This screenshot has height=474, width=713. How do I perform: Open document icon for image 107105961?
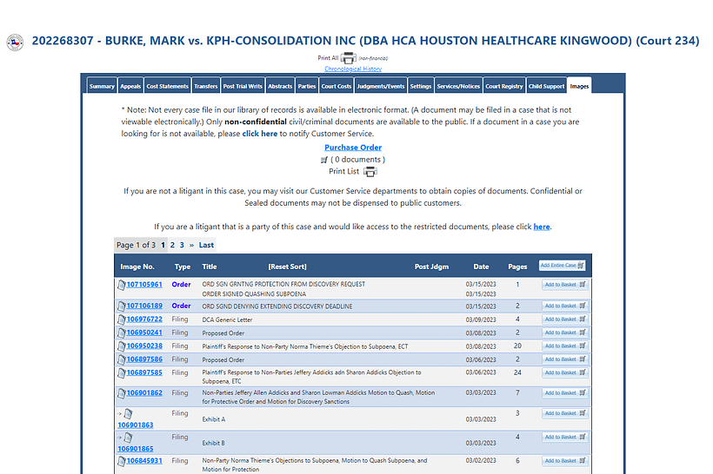pyautogui.click(x=122, y=285)
